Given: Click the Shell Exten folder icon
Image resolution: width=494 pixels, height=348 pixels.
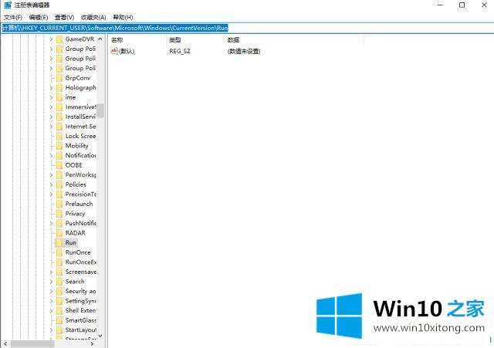Looking at the screenshot, I should (59, 310).
